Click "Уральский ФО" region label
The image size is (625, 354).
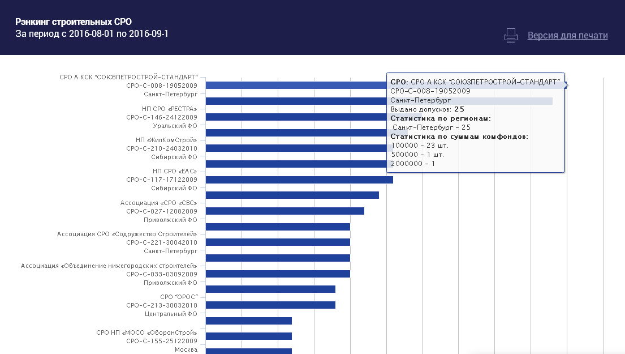175,126
